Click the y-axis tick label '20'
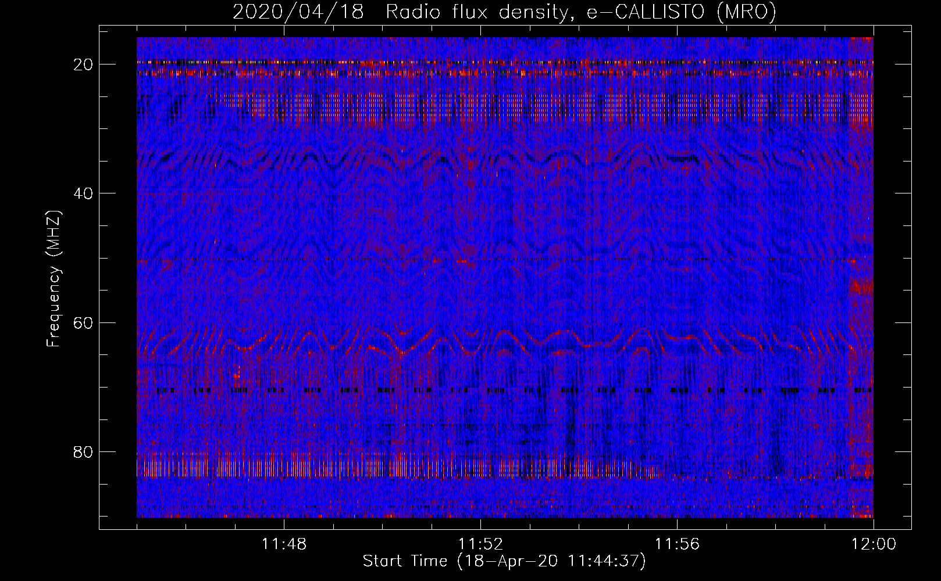The height and width of the screenshot is (581, 941). coord(84,64)
